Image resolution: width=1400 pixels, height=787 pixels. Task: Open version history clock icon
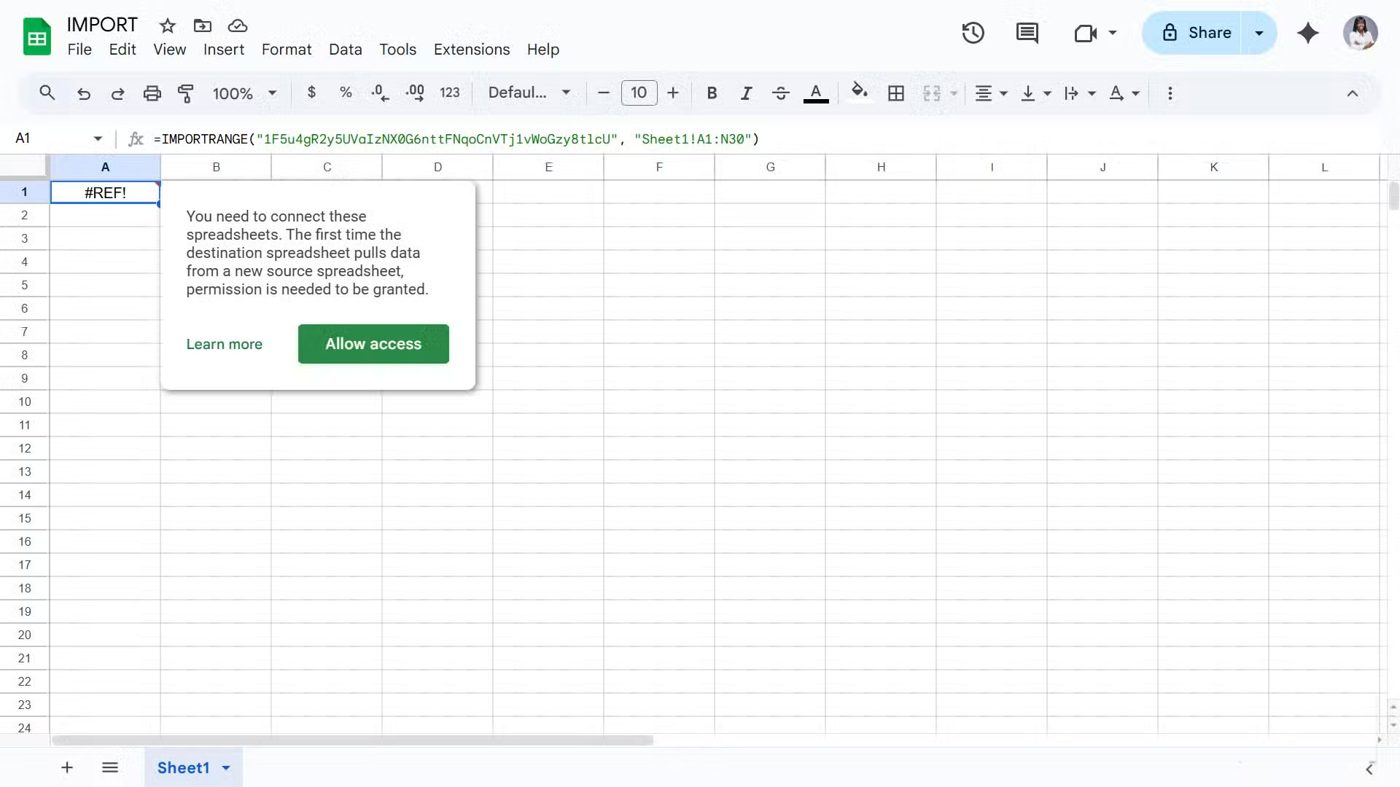tap(973, 33)
